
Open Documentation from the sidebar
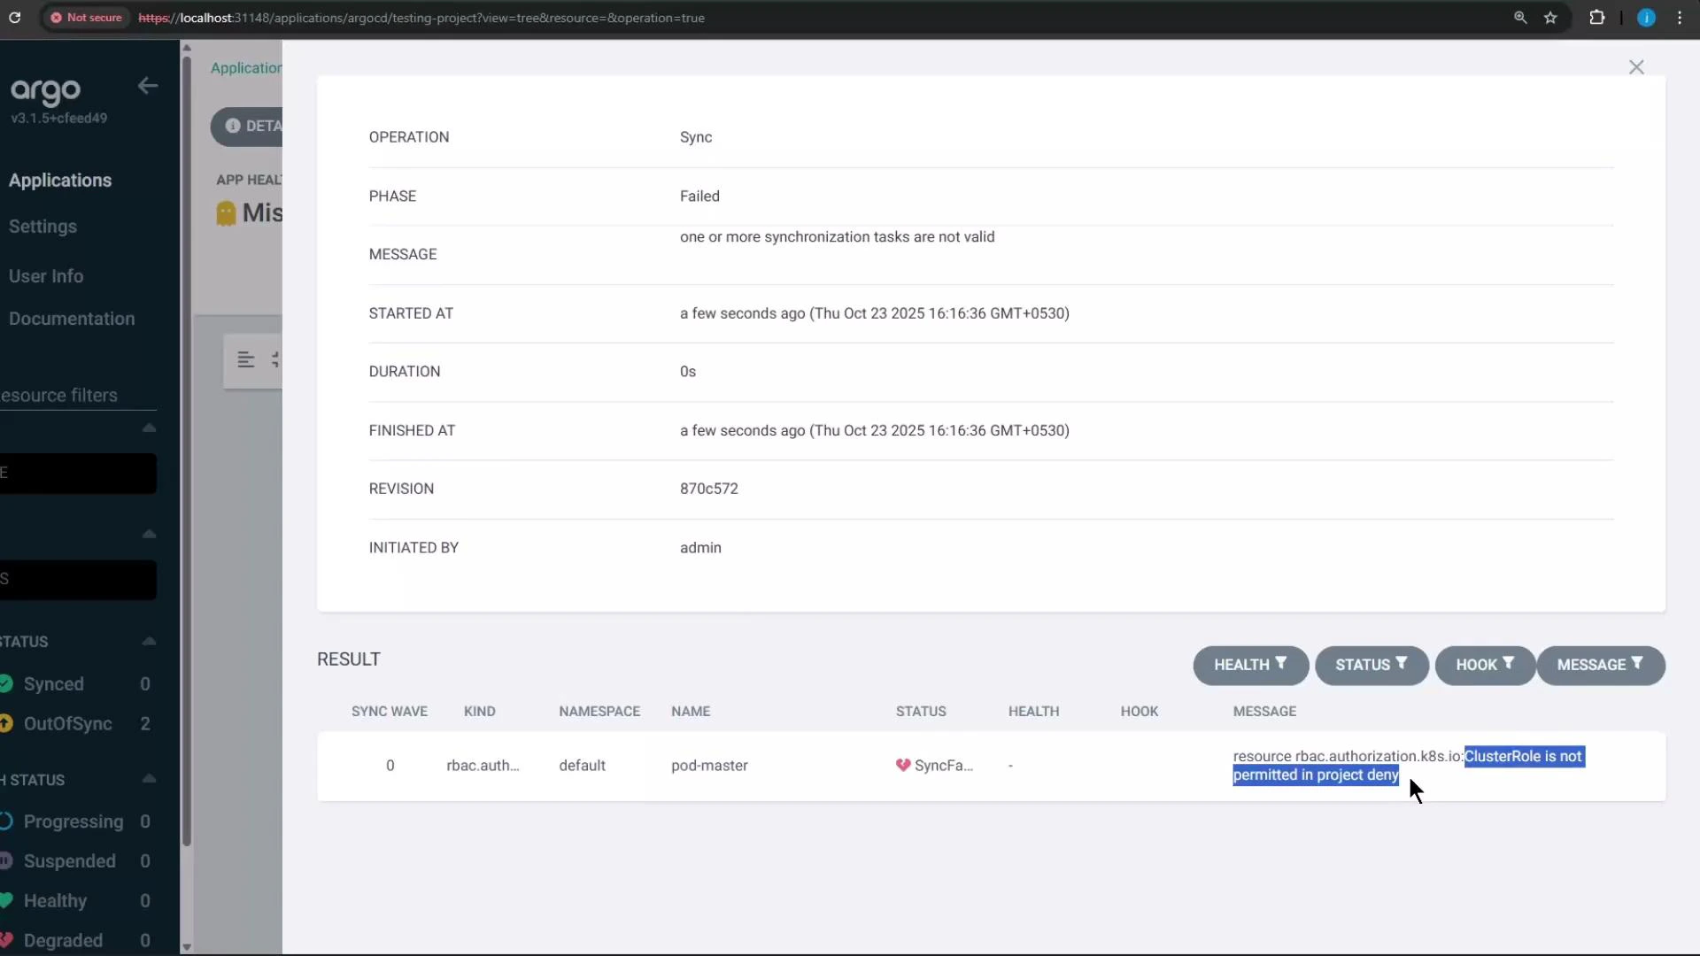(72, 318)
